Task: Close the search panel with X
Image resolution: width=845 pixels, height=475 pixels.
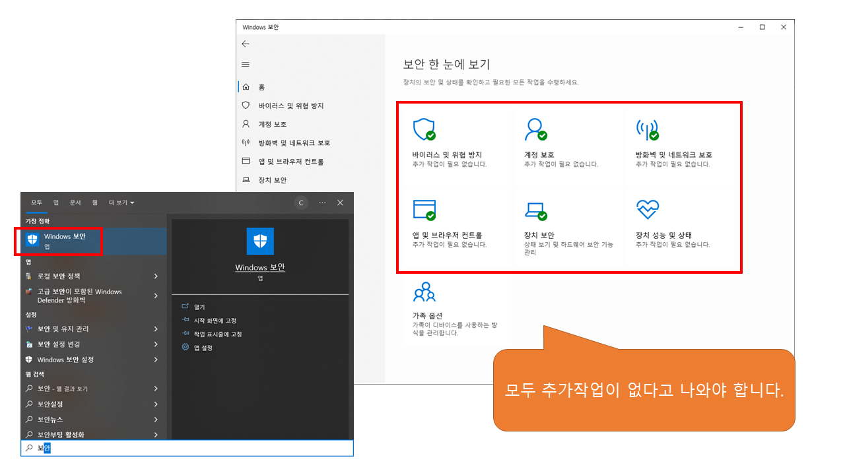Action: coord(340,203)
